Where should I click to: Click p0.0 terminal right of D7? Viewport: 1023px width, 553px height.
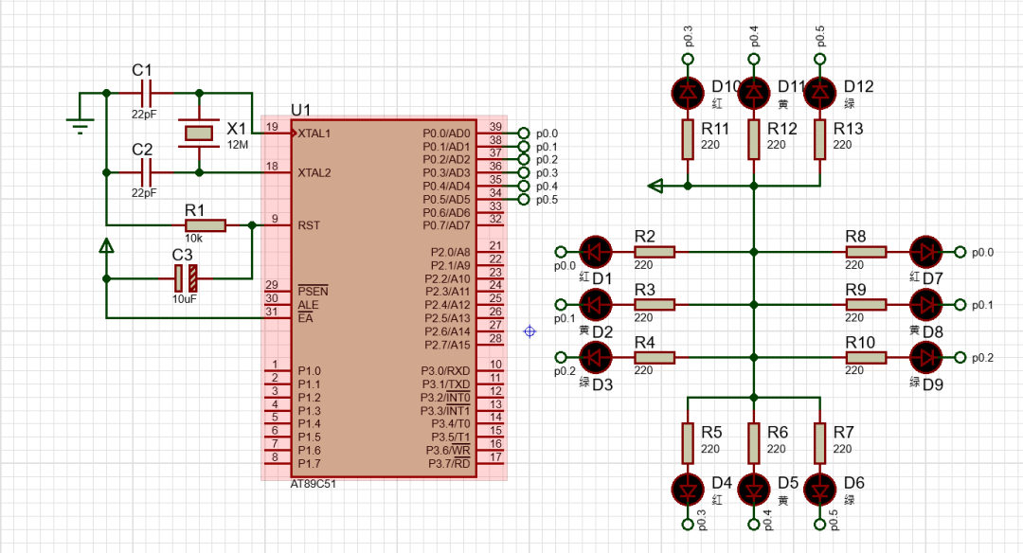point(960,252)
